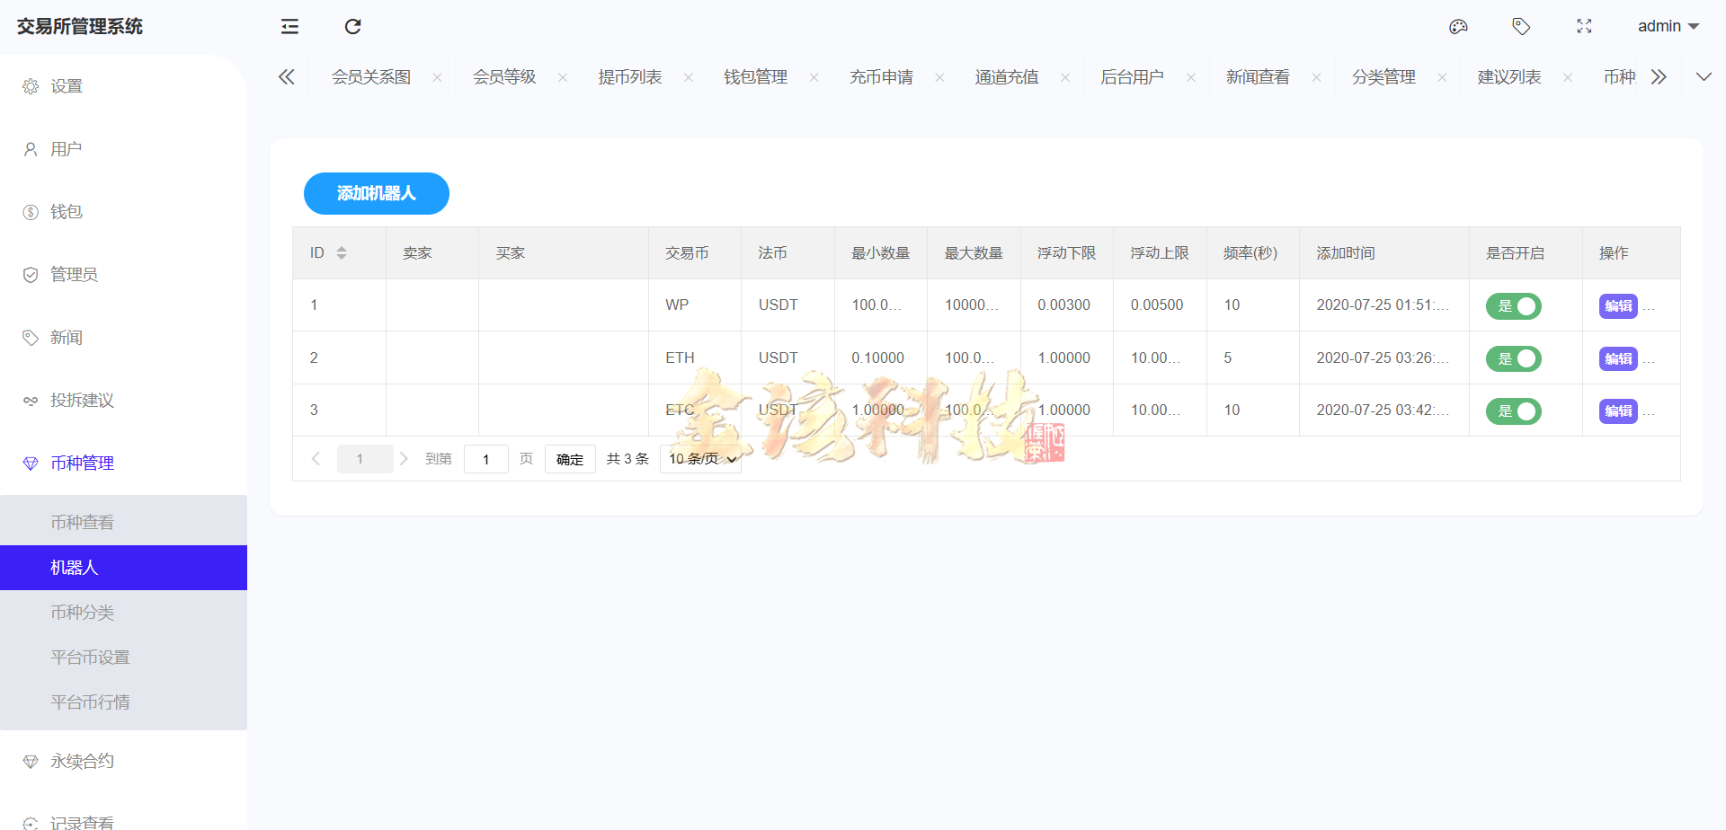Refresh the current page

[351, 26]
